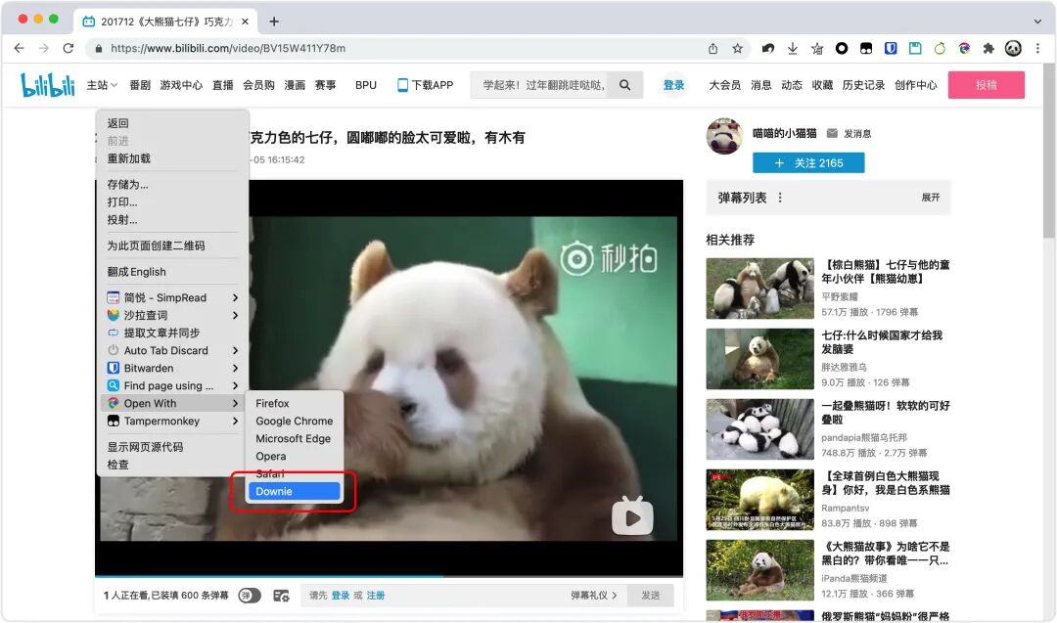Select Downie in Open With submenu

point(294,492)
